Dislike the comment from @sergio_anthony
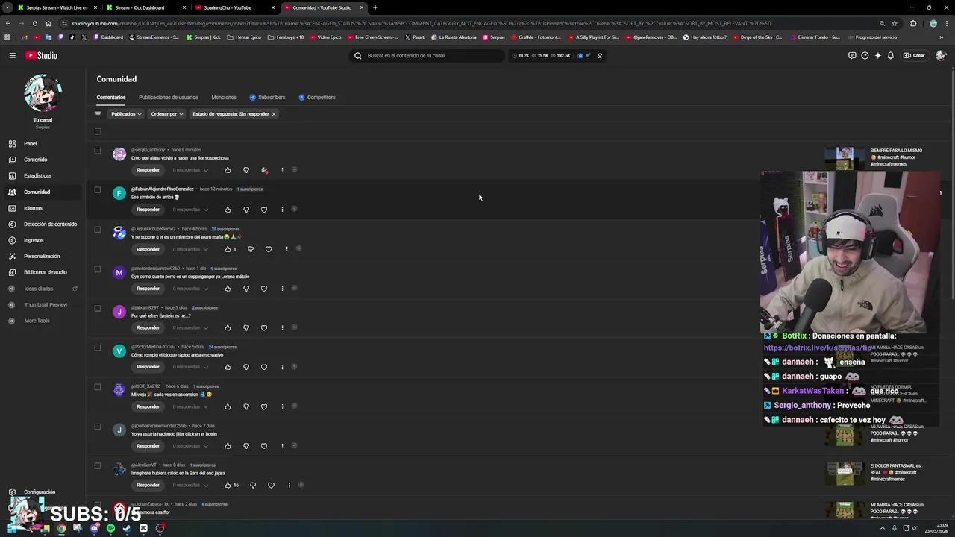The image size is (955, 537). click(246, 170)
